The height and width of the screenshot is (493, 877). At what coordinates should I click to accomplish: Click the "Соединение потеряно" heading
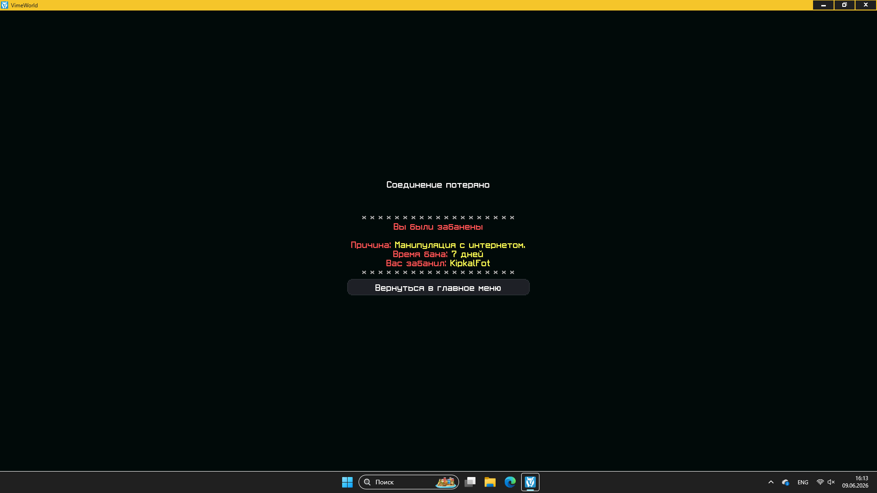pos(438,185)
